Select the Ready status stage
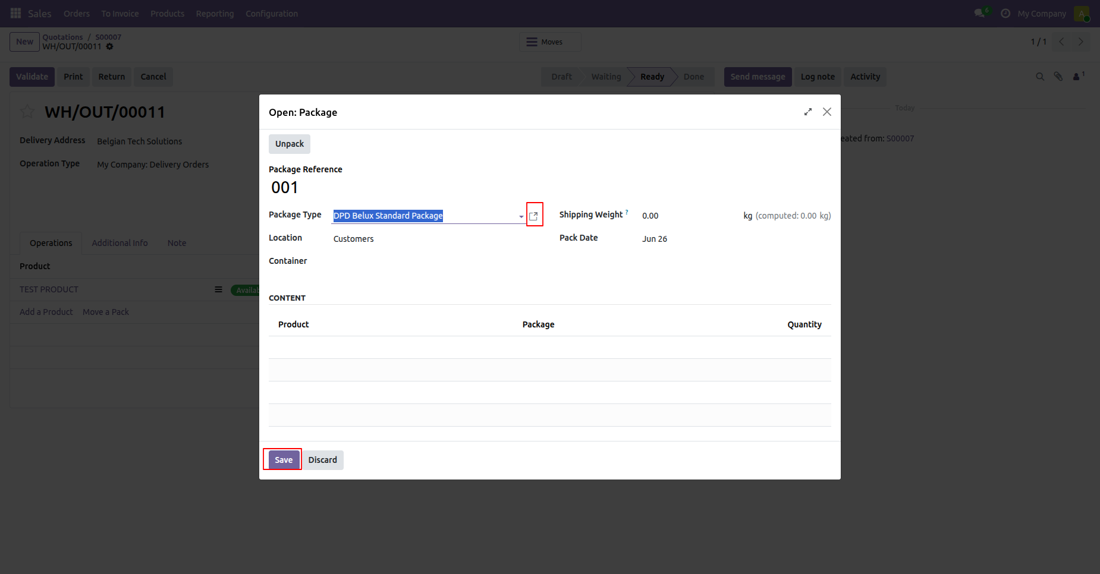Image resolution: width=1100 pixels, height=574 pixels. 652,77
